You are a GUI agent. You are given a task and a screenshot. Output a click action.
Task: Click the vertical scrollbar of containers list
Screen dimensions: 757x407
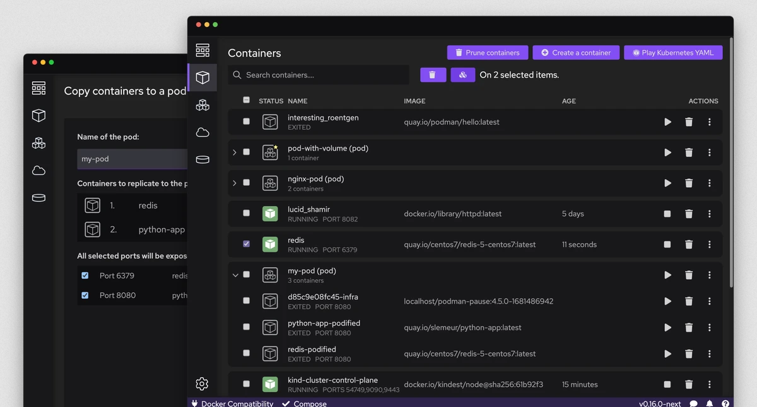pyautogui.click(x=731, y=163)
